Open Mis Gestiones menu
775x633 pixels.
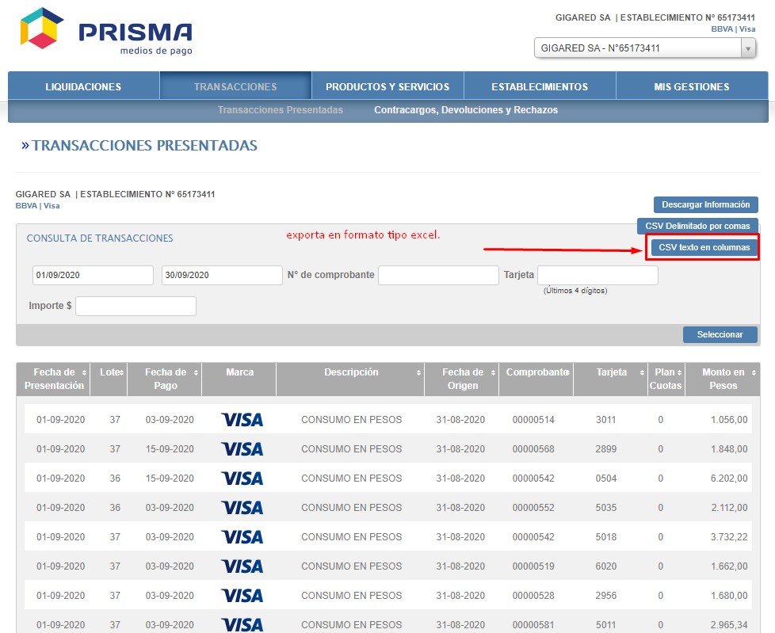tap(691, 86)
